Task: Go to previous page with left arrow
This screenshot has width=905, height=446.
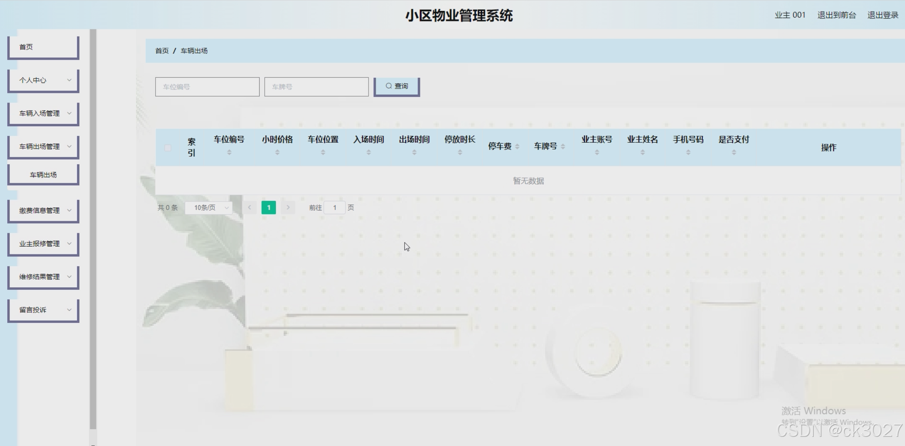Action: coord(250,208)
